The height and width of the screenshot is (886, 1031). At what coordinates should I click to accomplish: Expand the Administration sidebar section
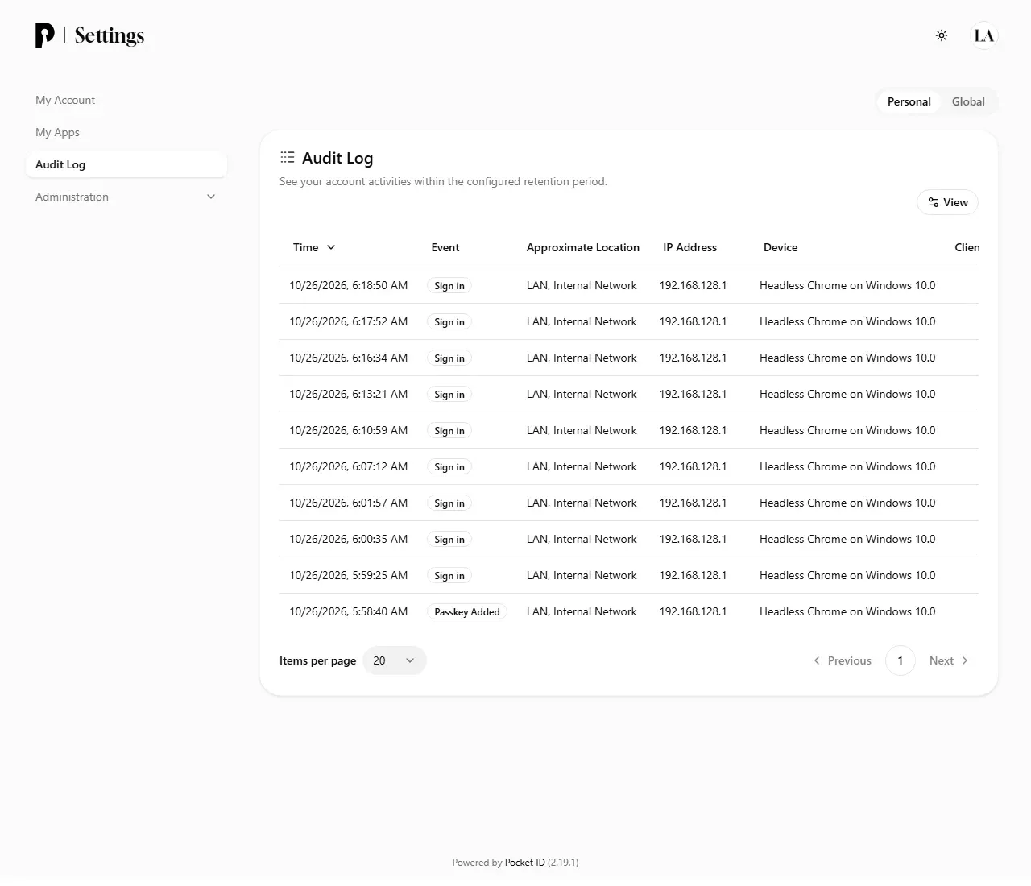(126, 197)
